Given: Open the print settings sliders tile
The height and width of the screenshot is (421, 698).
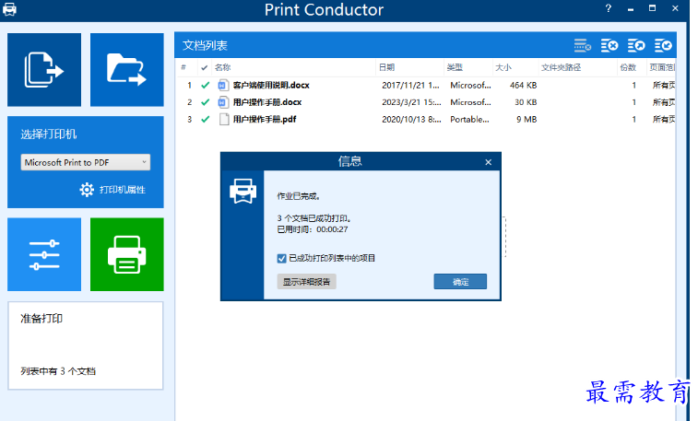Looking at the screenshot, I should click(44, 255).
